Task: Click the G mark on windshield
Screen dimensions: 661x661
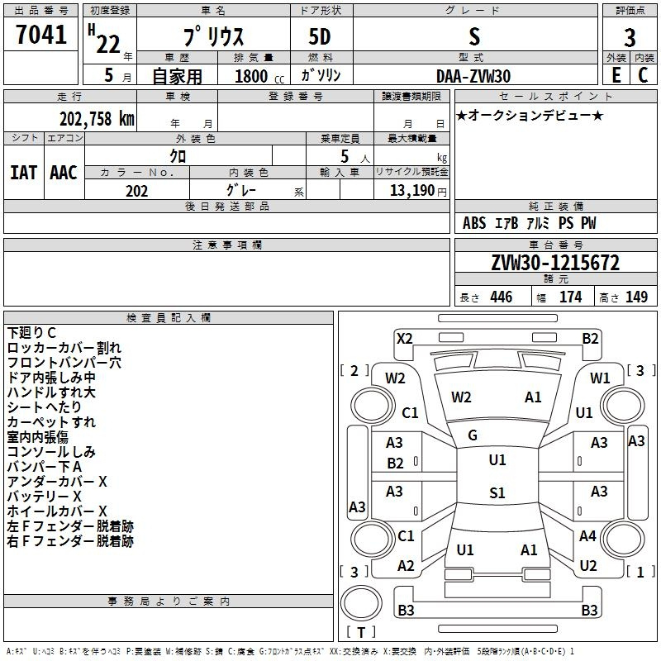Action: pyautogui.click(x=473, y=435)
